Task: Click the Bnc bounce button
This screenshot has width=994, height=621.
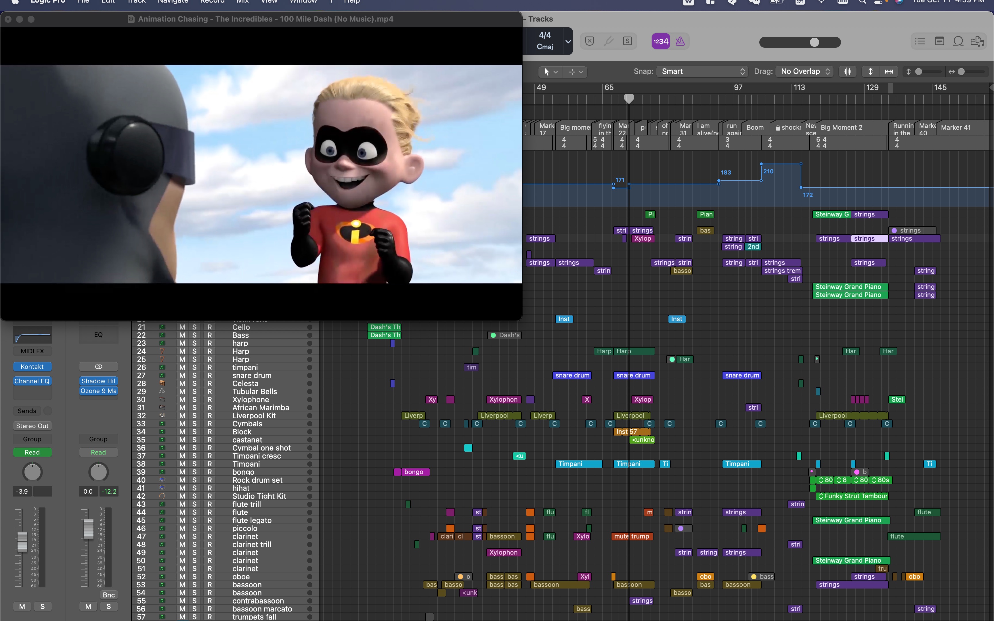Action: (x=108, y=595)
